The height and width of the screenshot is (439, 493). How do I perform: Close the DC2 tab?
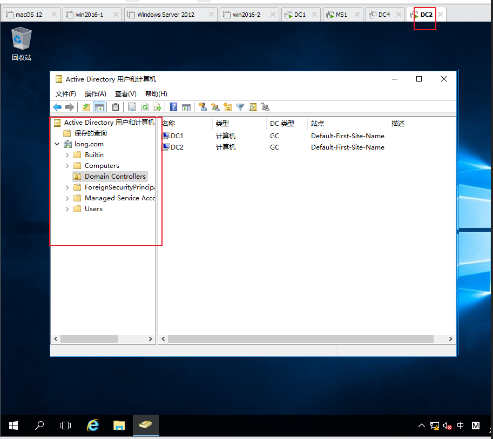pyautogui.click(x=441, y=15)
